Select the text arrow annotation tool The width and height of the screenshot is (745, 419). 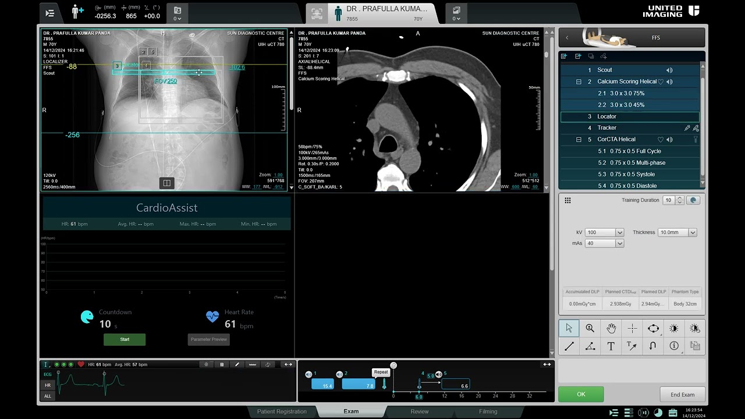(632, 346)
